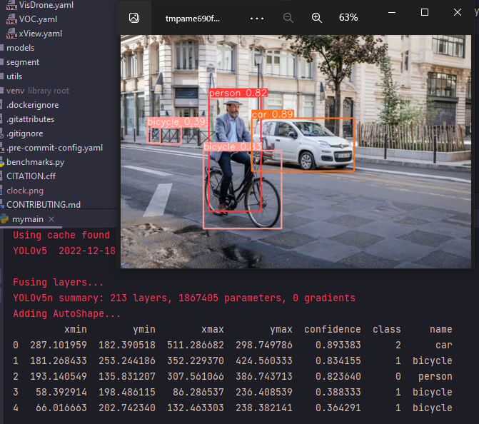Select the .gitignore file
Viewport: 479px width, 424px height.
[25, 133]
